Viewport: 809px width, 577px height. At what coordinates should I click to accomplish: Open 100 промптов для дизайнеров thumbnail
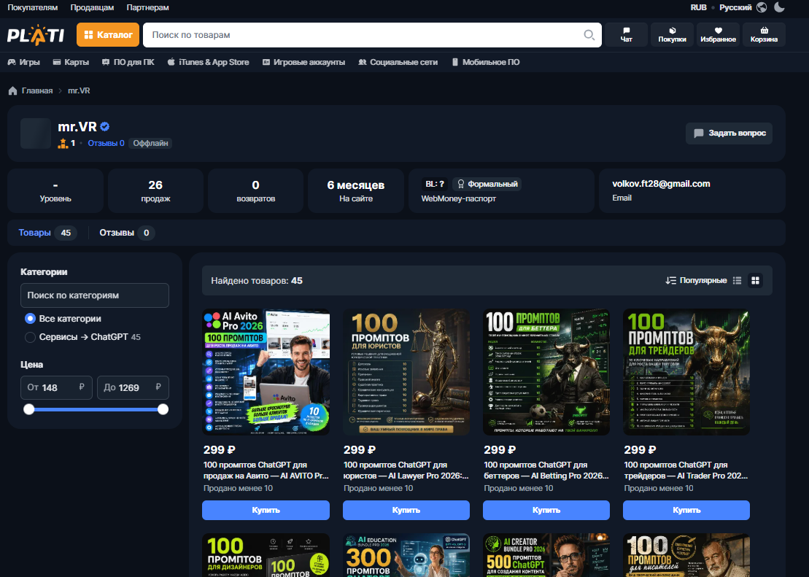(266, 555)
